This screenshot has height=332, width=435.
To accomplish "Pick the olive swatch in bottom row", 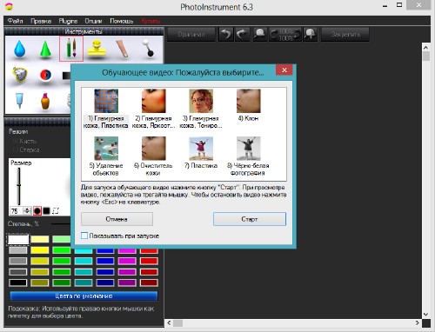I will coord(40,282).
